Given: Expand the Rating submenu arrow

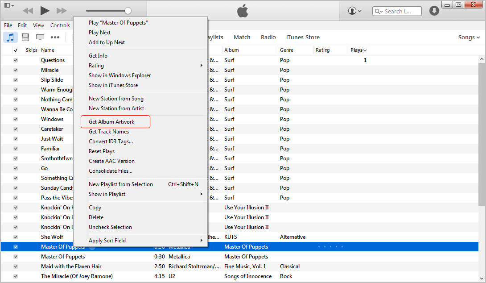Looking at the screenshot, I should tap(202, 66).
